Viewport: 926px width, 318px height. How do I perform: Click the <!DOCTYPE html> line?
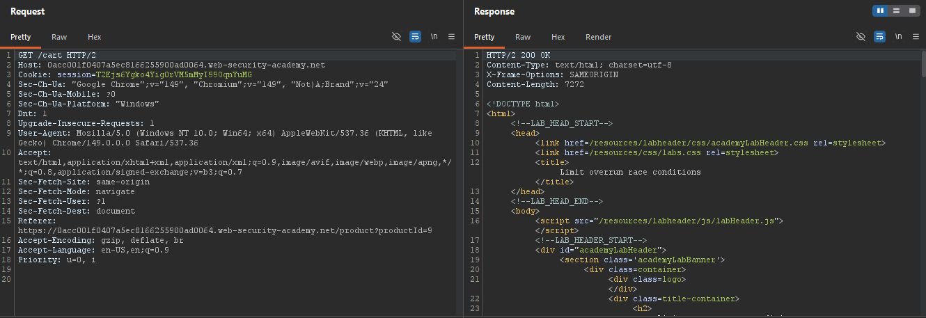[523, 104]
